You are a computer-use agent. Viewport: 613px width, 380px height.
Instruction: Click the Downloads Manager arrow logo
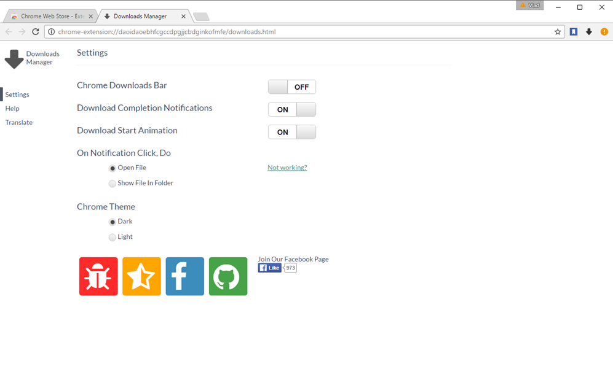14,59
